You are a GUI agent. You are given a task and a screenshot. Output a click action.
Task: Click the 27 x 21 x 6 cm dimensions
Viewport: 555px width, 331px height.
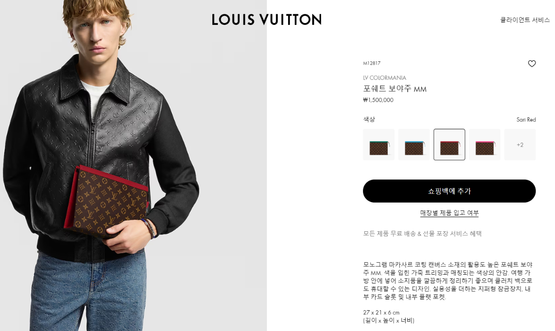tap(382, 313)
